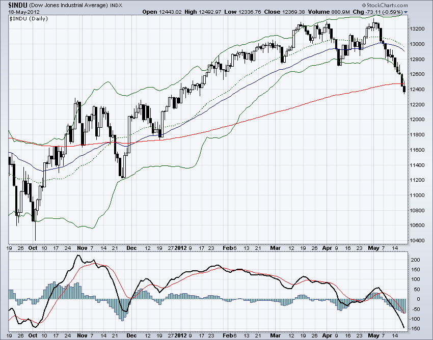Click the 11600 price axis label
Screen dimensions: 433x340
(x=417, y=150)
